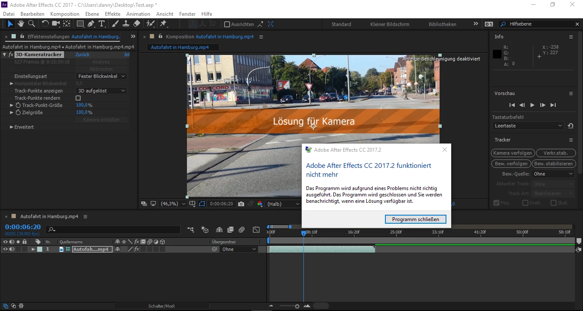Screen dimensions: 583x311
Task: Click the Kamera verfolgen button
Action: click(512, 153)
